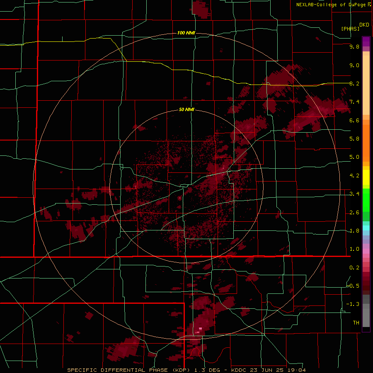Pick the cyan segment of the color bar

366,228
